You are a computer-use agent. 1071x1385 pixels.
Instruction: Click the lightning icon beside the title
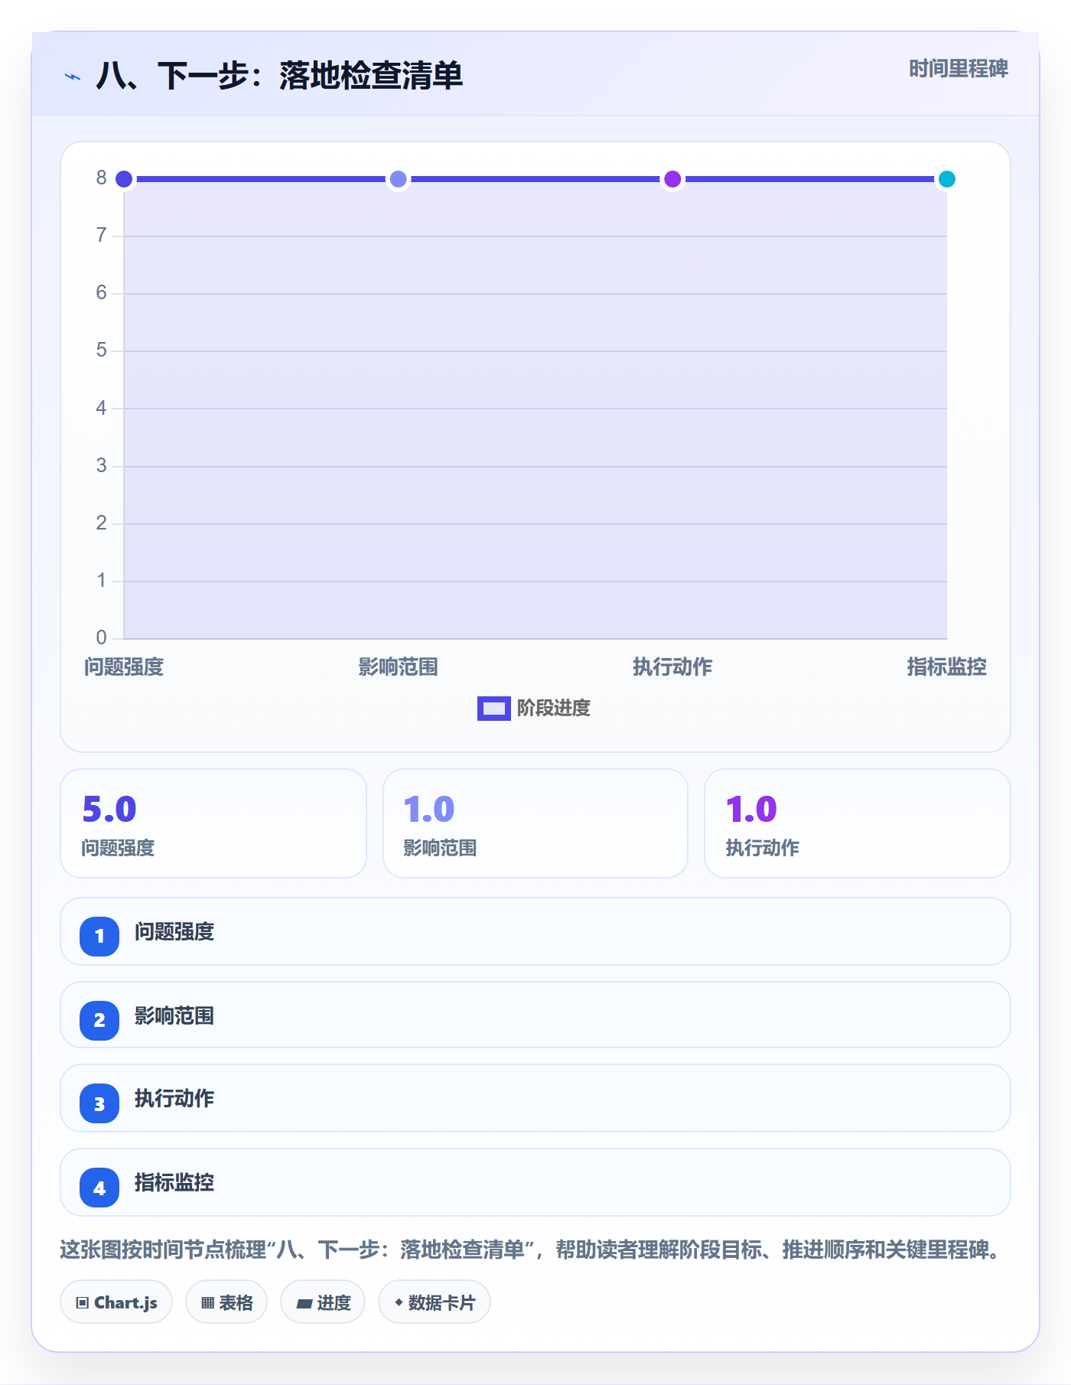[73, 77]
